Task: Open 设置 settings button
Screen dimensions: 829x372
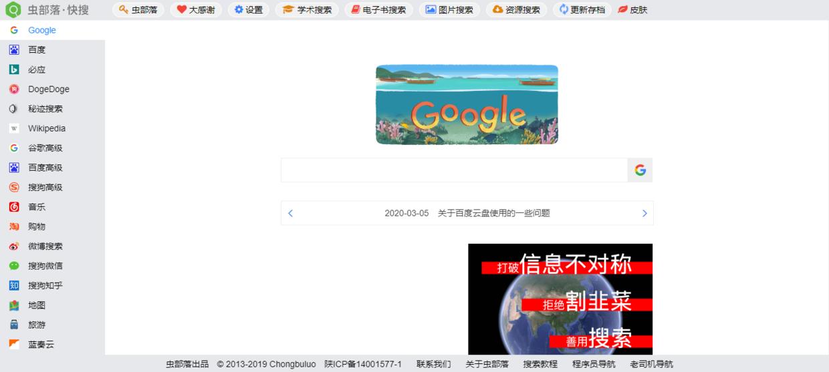Action: (x=249, y=10)
